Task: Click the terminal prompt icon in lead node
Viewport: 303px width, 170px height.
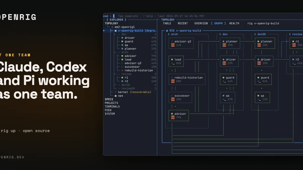Action: [x=173, y=63]
